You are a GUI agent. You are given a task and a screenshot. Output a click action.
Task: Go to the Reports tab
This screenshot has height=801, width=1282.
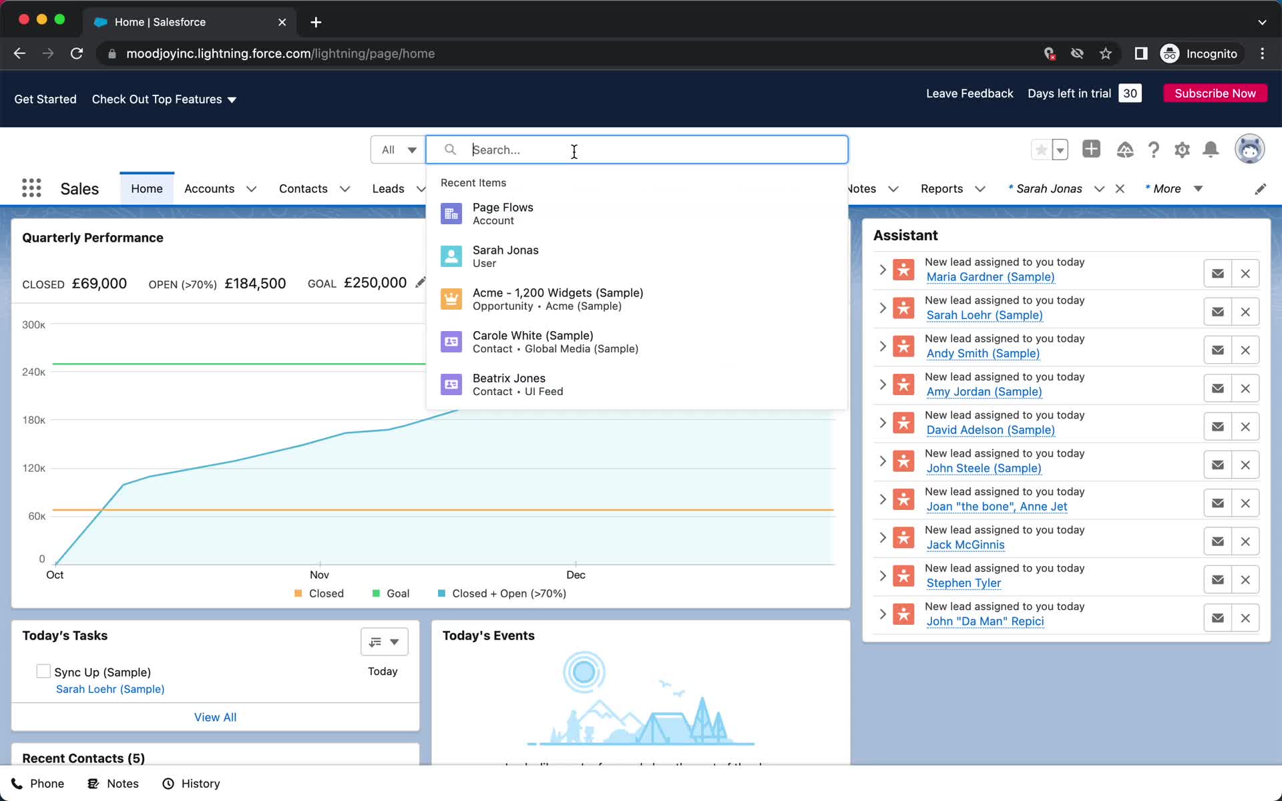[941, 189]
